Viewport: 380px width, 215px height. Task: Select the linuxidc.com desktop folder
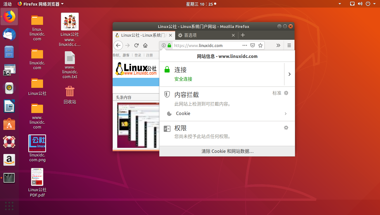tap(37, 59)
